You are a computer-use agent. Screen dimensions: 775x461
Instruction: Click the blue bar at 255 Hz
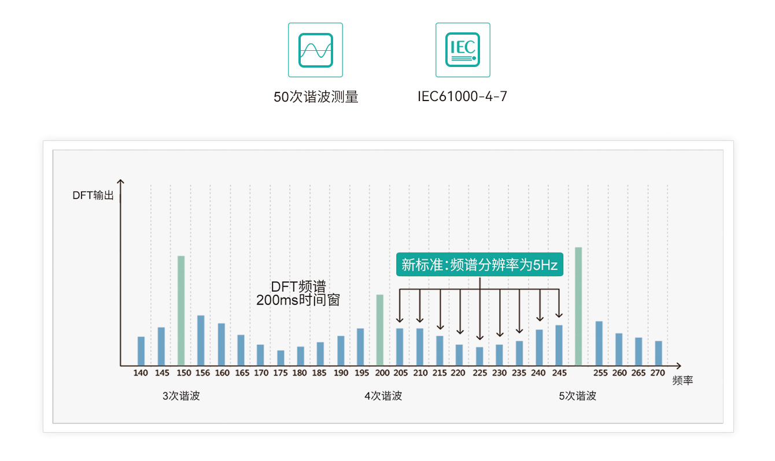click(599, 343)
